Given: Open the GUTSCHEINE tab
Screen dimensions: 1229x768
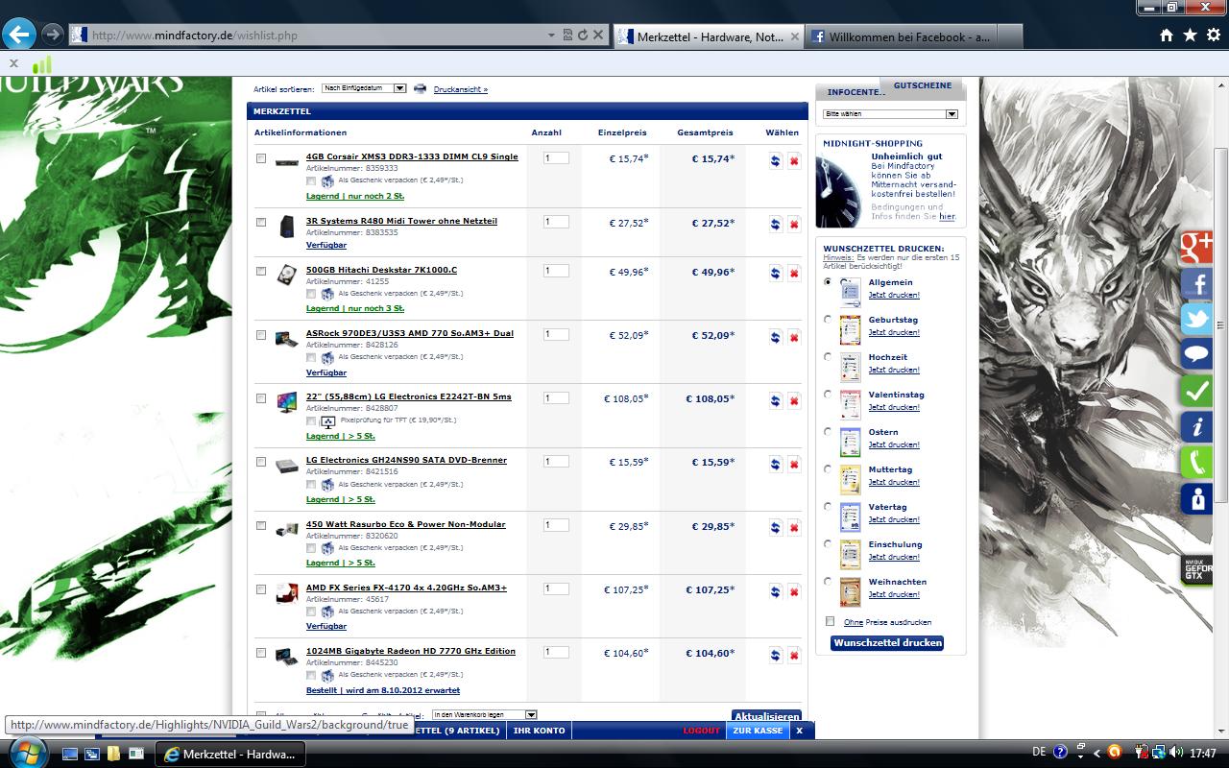Looking at the screenshot, I should pos(923,85).
